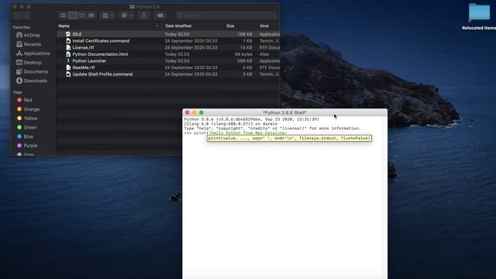The image size is (496, 279).
Task: Select the ReadMe.rtf file
Action: 83,67
